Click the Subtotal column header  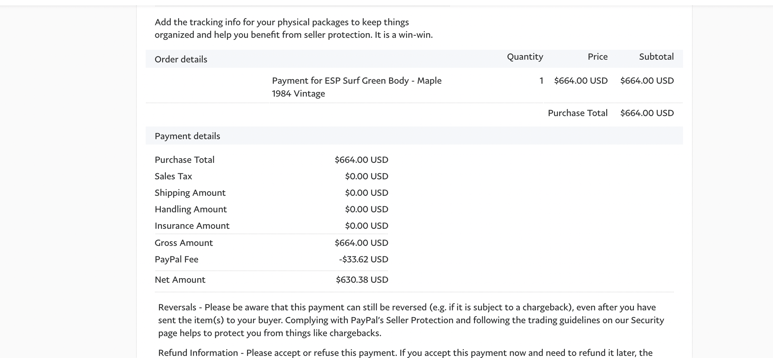(656, 57)
